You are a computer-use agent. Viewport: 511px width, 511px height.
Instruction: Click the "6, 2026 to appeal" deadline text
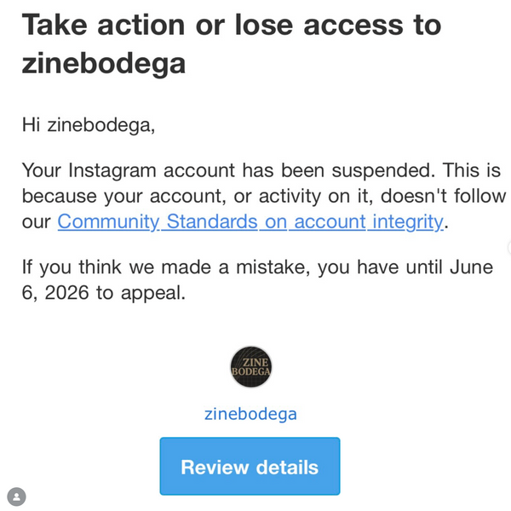click(x=103, y=294)
